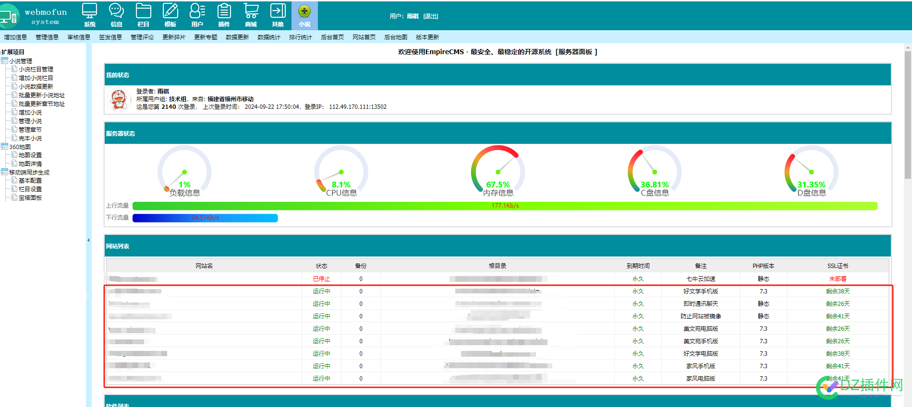Open 批量更新章节地址 in the sidebar
The width and height of the screenshot is (912, 407).
tap(42, 104)
